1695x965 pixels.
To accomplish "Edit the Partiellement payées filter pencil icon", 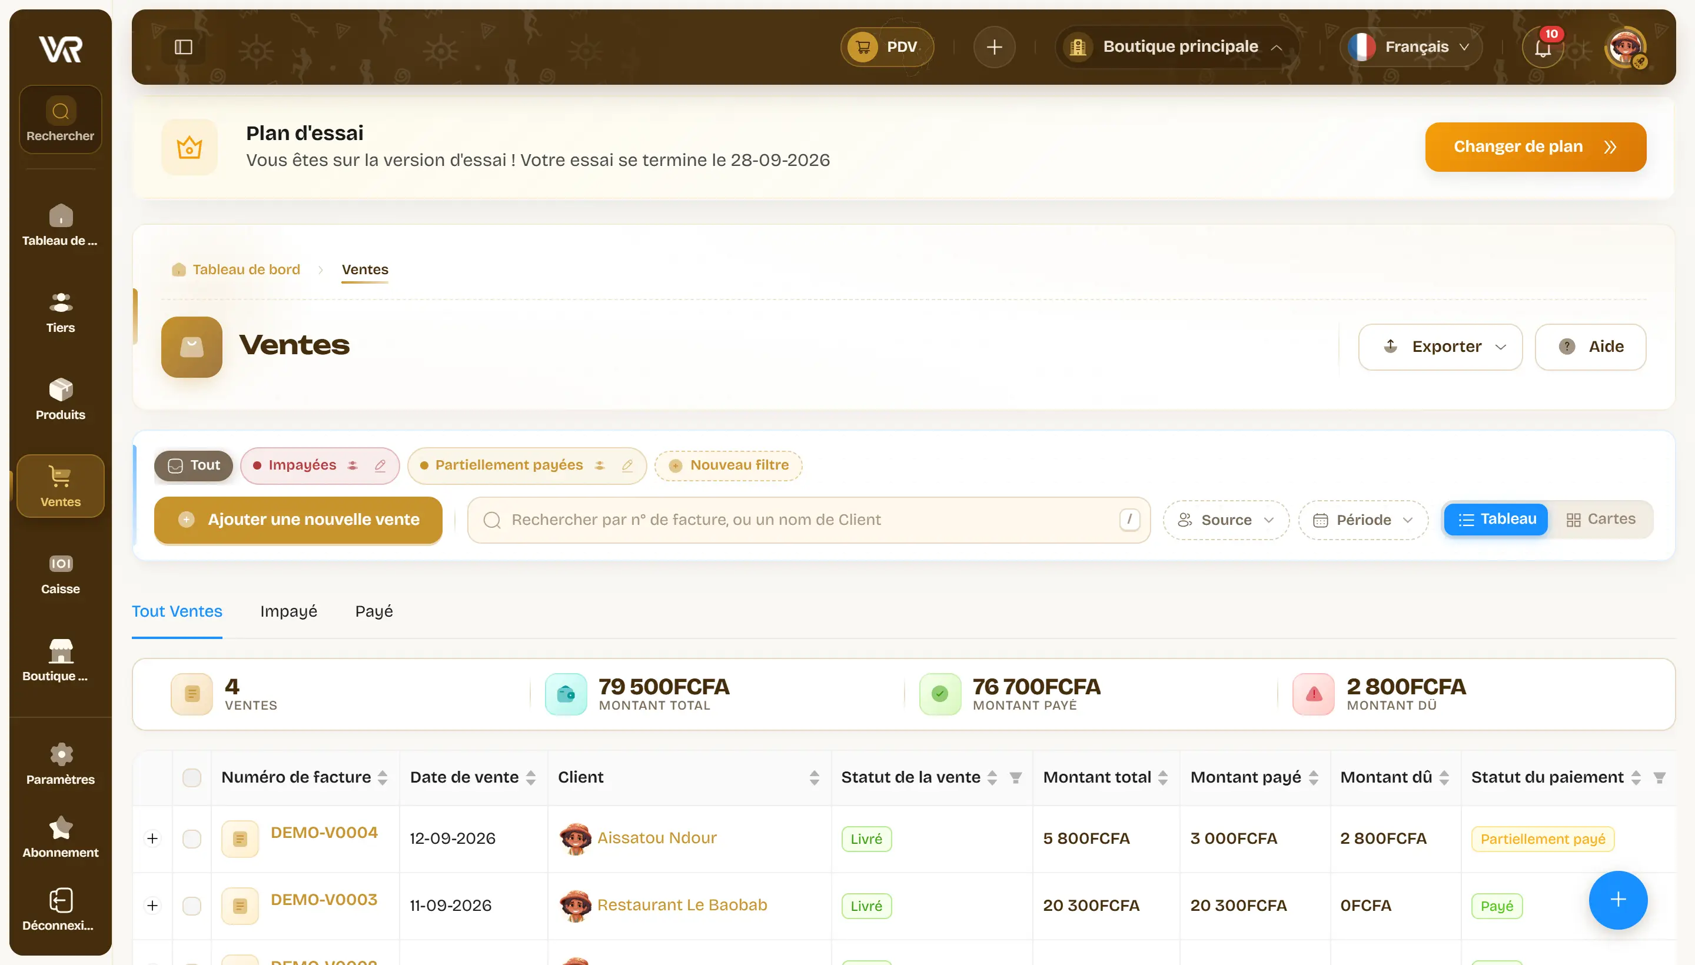I will (x=627, y=465).
